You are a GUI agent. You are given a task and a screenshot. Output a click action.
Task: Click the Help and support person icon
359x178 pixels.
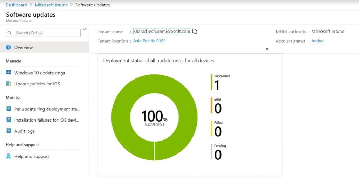tap(8, 156)
